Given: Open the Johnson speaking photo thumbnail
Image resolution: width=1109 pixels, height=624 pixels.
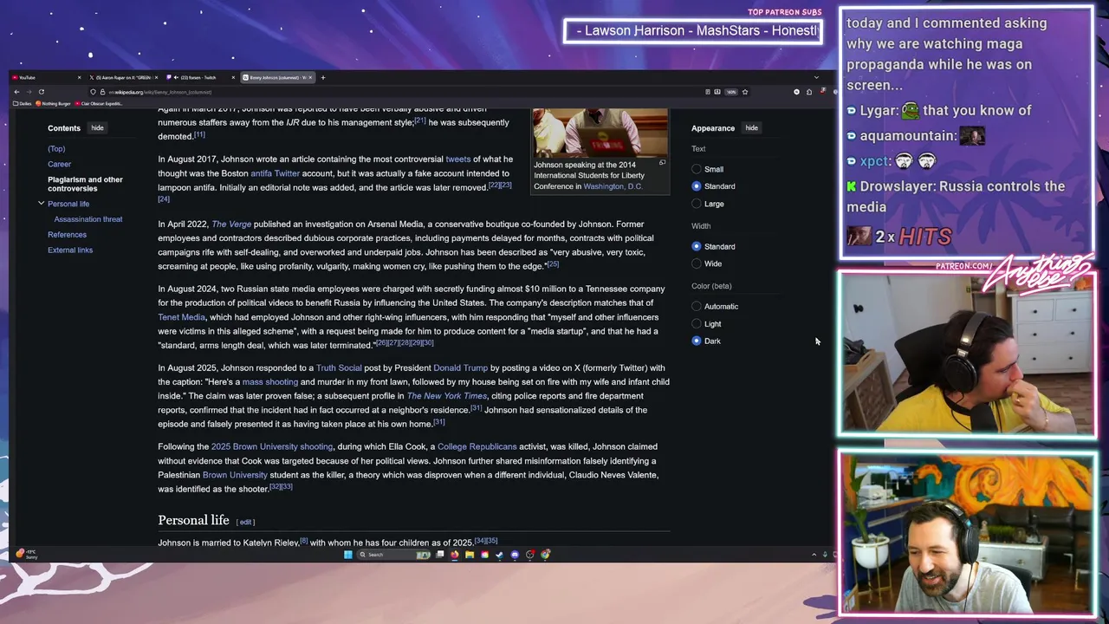Looking at the screenshot, I should 600,132.
